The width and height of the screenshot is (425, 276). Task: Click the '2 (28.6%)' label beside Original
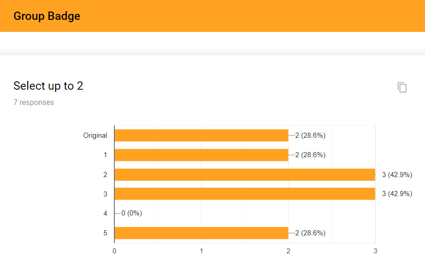(310, 135)
